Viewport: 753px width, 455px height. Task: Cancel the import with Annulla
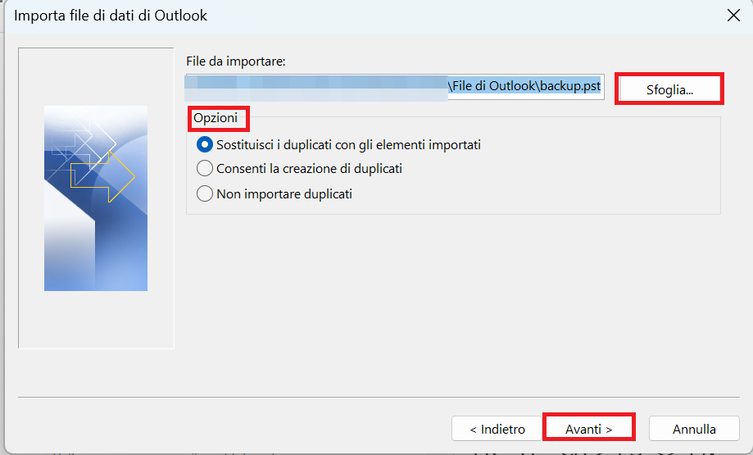(694, 429)
